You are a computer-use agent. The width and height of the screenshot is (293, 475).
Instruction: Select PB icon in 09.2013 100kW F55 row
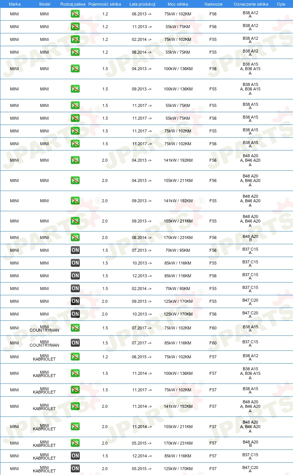point(75,89)
